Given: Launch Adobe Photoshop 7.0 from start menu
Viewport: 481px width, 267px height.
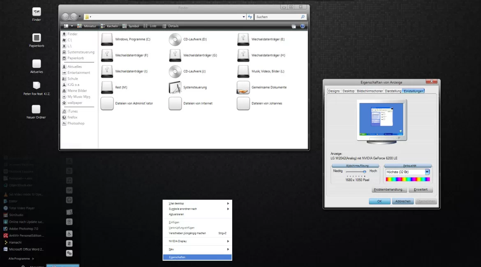Looking at the screenshot, I should [x=23, y=229].
